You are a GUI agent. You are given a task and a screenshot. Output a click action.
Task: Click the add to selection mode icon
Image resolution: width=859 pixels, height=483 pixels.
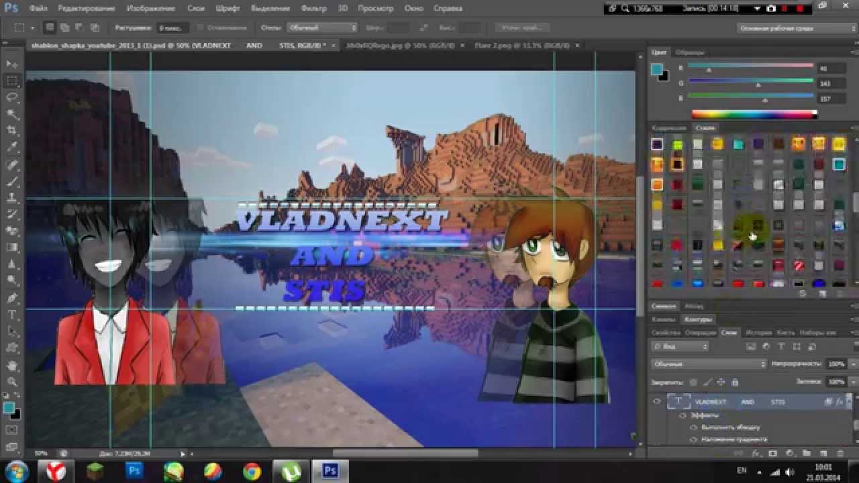pyautogui.click(x=64, y=28)
